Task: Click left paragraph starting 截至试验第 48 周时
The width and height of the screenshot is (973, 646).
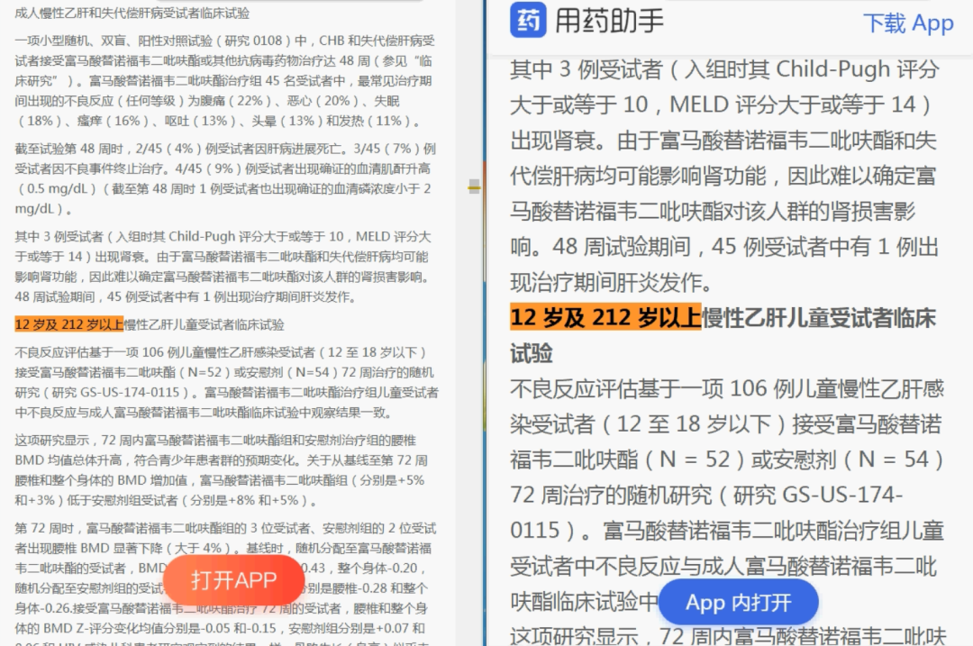Action: (x=225, y=178)
